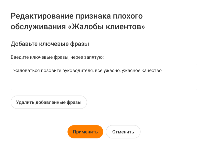Click the orange Применить button
The image size is (208, 149).
click(x=85, y=132)
